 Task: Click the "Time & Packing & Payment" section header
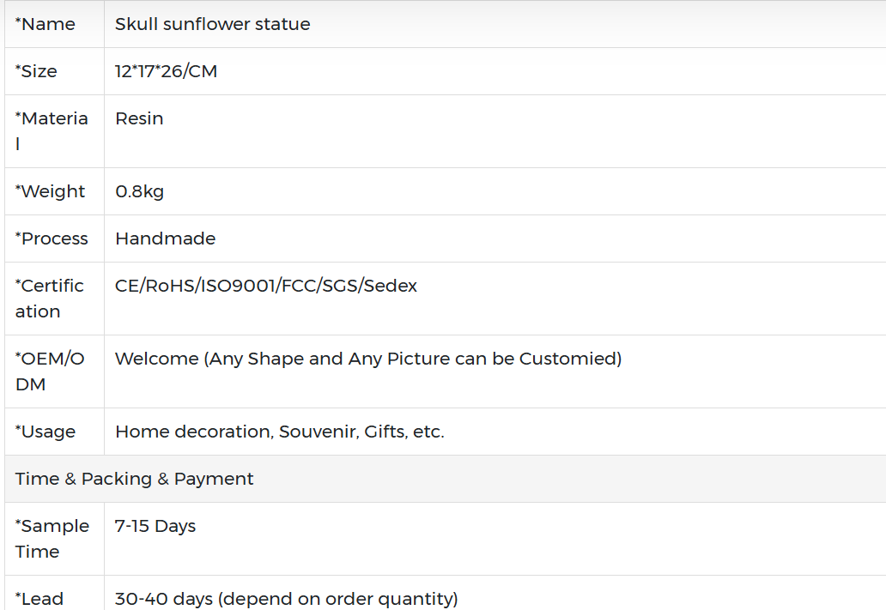pos(135,479)
